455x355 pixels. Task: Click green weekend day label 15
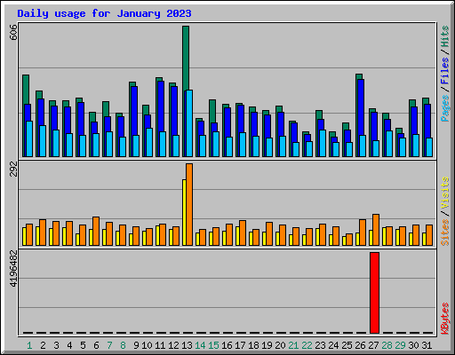213,345
